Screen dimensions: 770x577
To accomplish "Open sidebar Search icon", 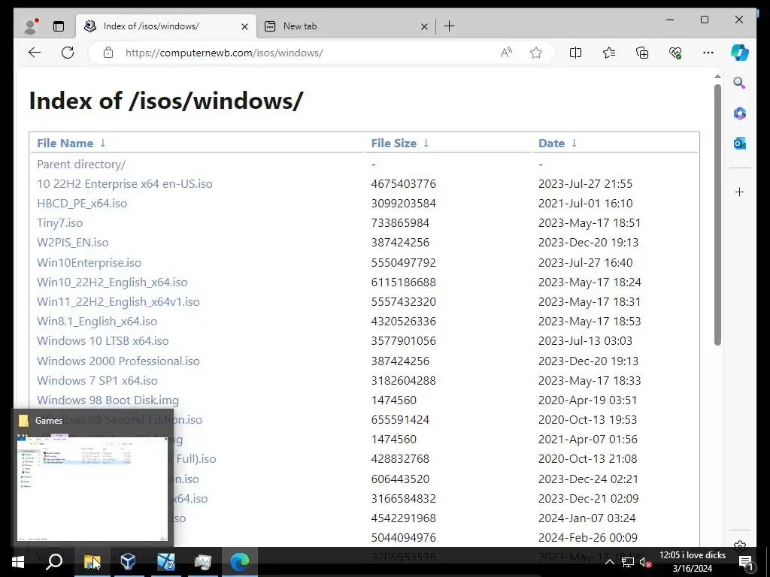I will 740,83.
